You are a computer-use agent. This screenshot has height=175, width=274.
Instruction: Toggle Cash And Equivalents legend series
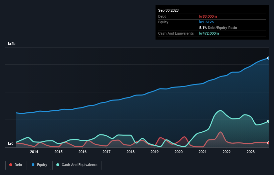coord(77,165)
